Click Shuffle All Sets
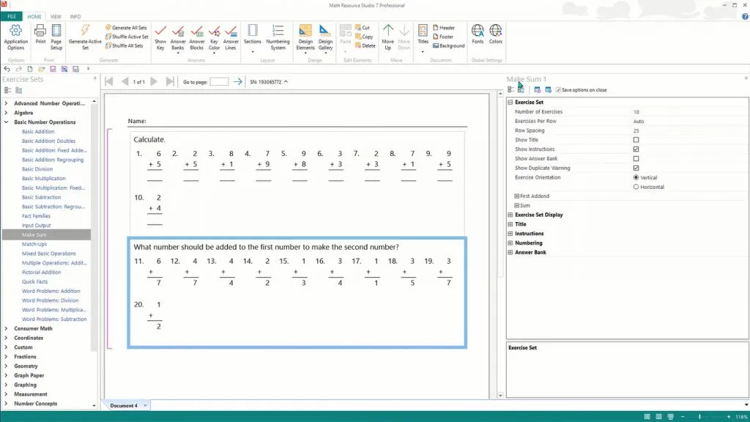This screenshot has width=750, height=422. point(125,46)
